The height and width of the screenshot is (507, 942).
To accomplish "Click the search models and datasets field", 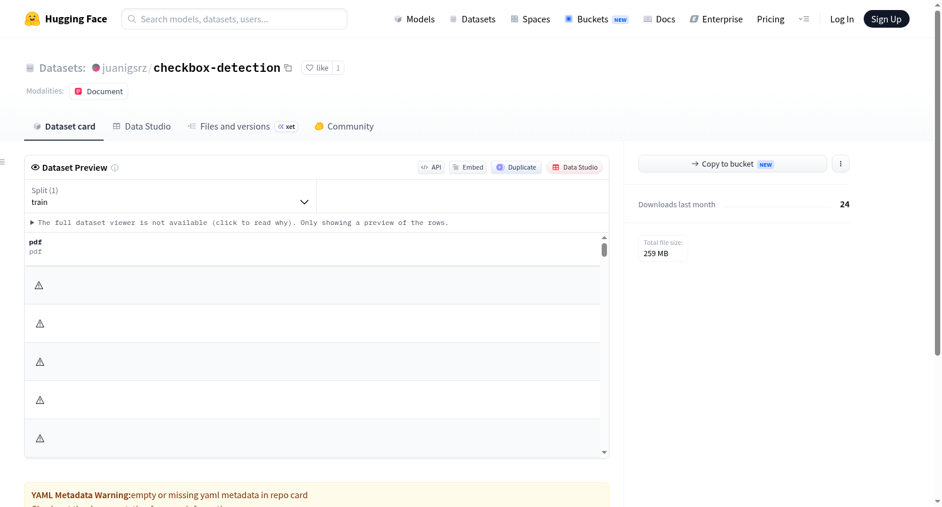I will [x=234, y=19].
